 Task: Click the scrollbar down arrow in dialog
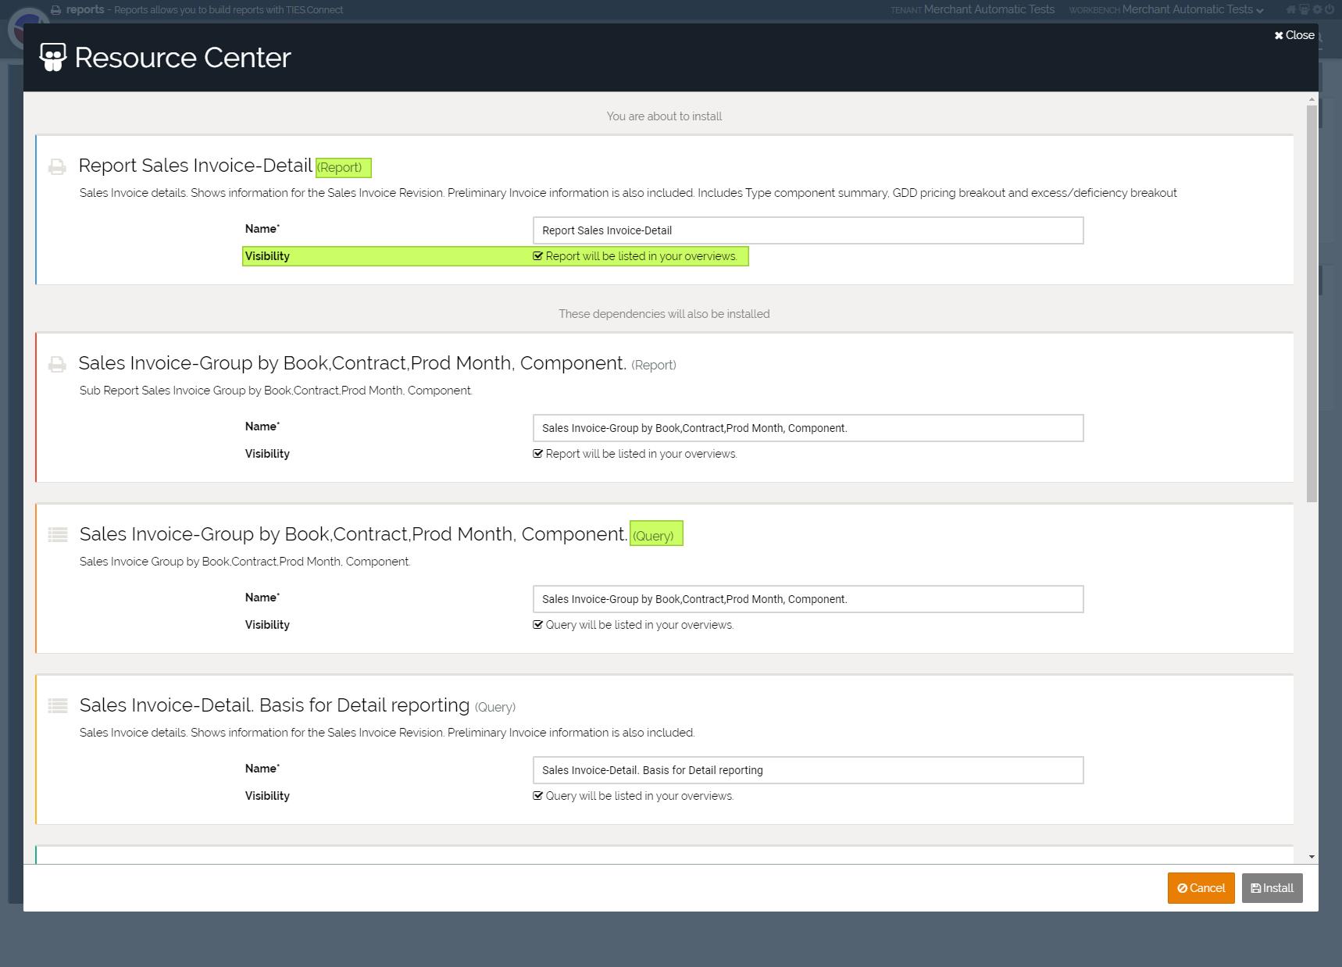click(x=1312, y=857)
